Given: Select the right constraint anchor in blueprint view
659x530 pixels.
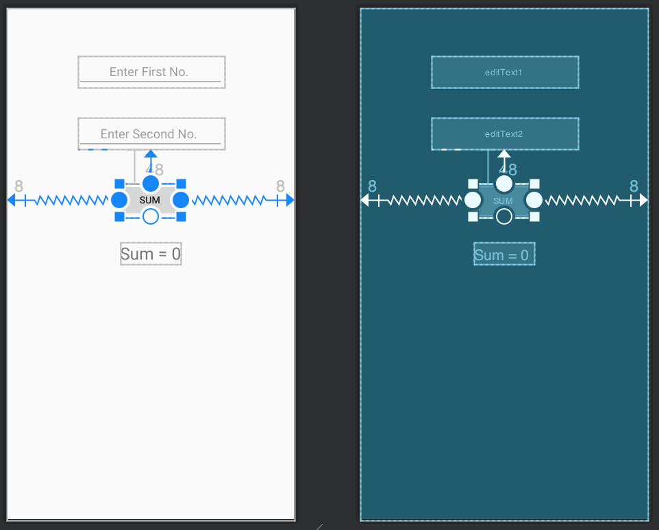Looking at the screenshot, I should 534,200.
